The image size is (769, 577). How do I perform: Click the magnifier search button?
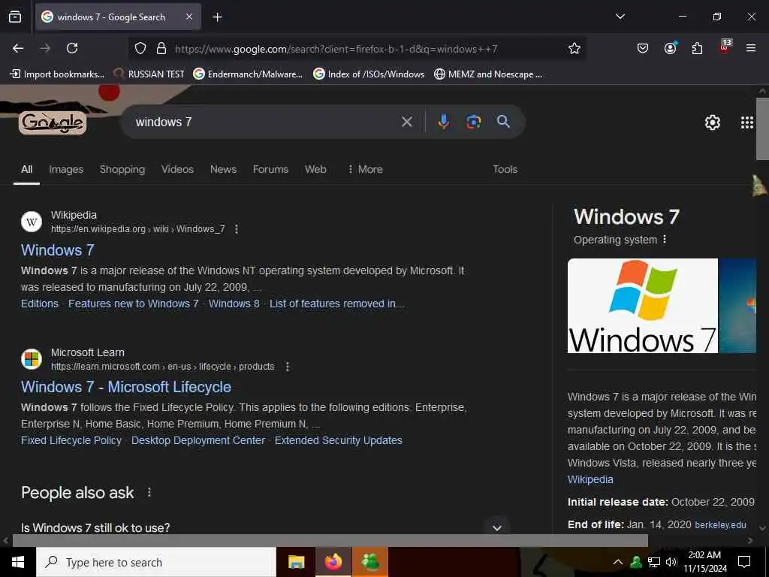tap(503, 122)
